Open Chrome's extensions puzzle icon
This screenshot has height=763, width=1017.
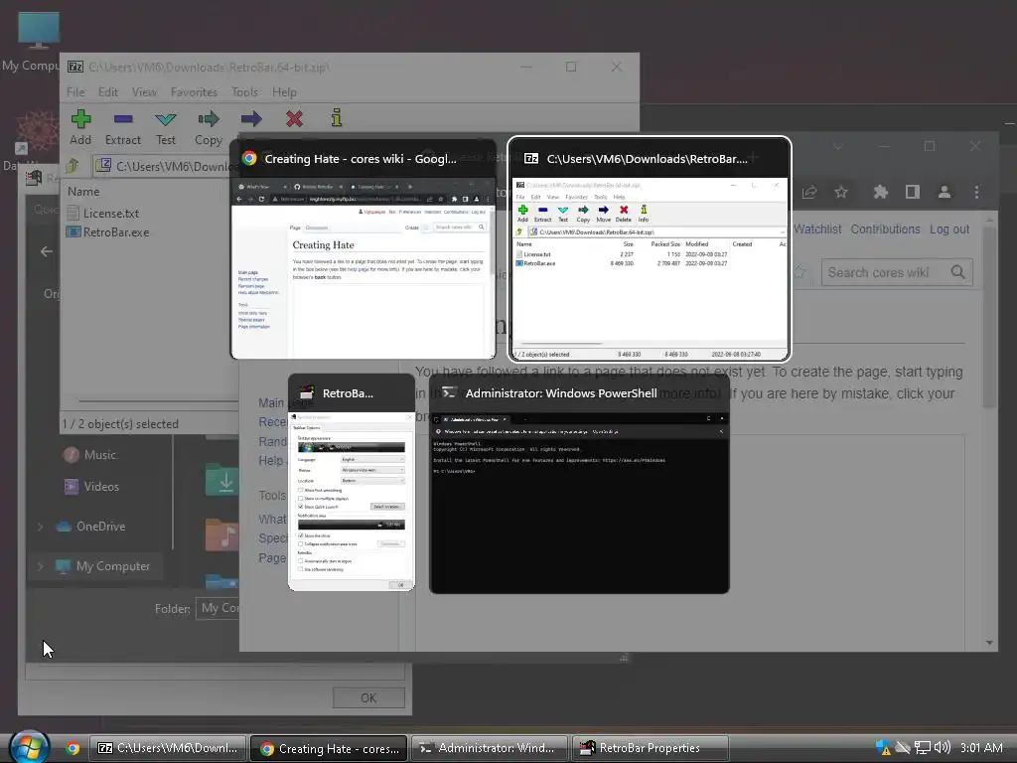click(880, 192)
